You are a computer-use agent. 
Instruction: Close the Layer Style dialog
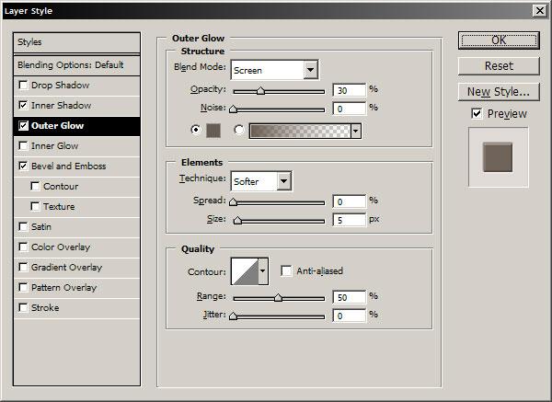coord(538,10)
